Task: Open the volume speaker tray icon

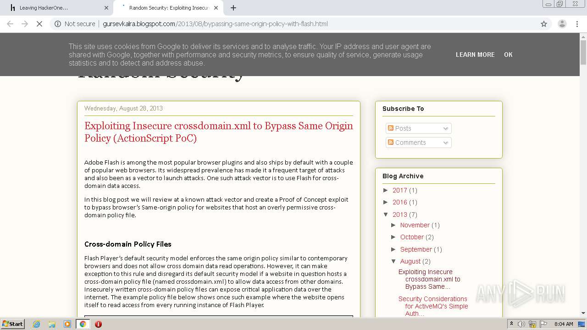Action: point(521,324)
